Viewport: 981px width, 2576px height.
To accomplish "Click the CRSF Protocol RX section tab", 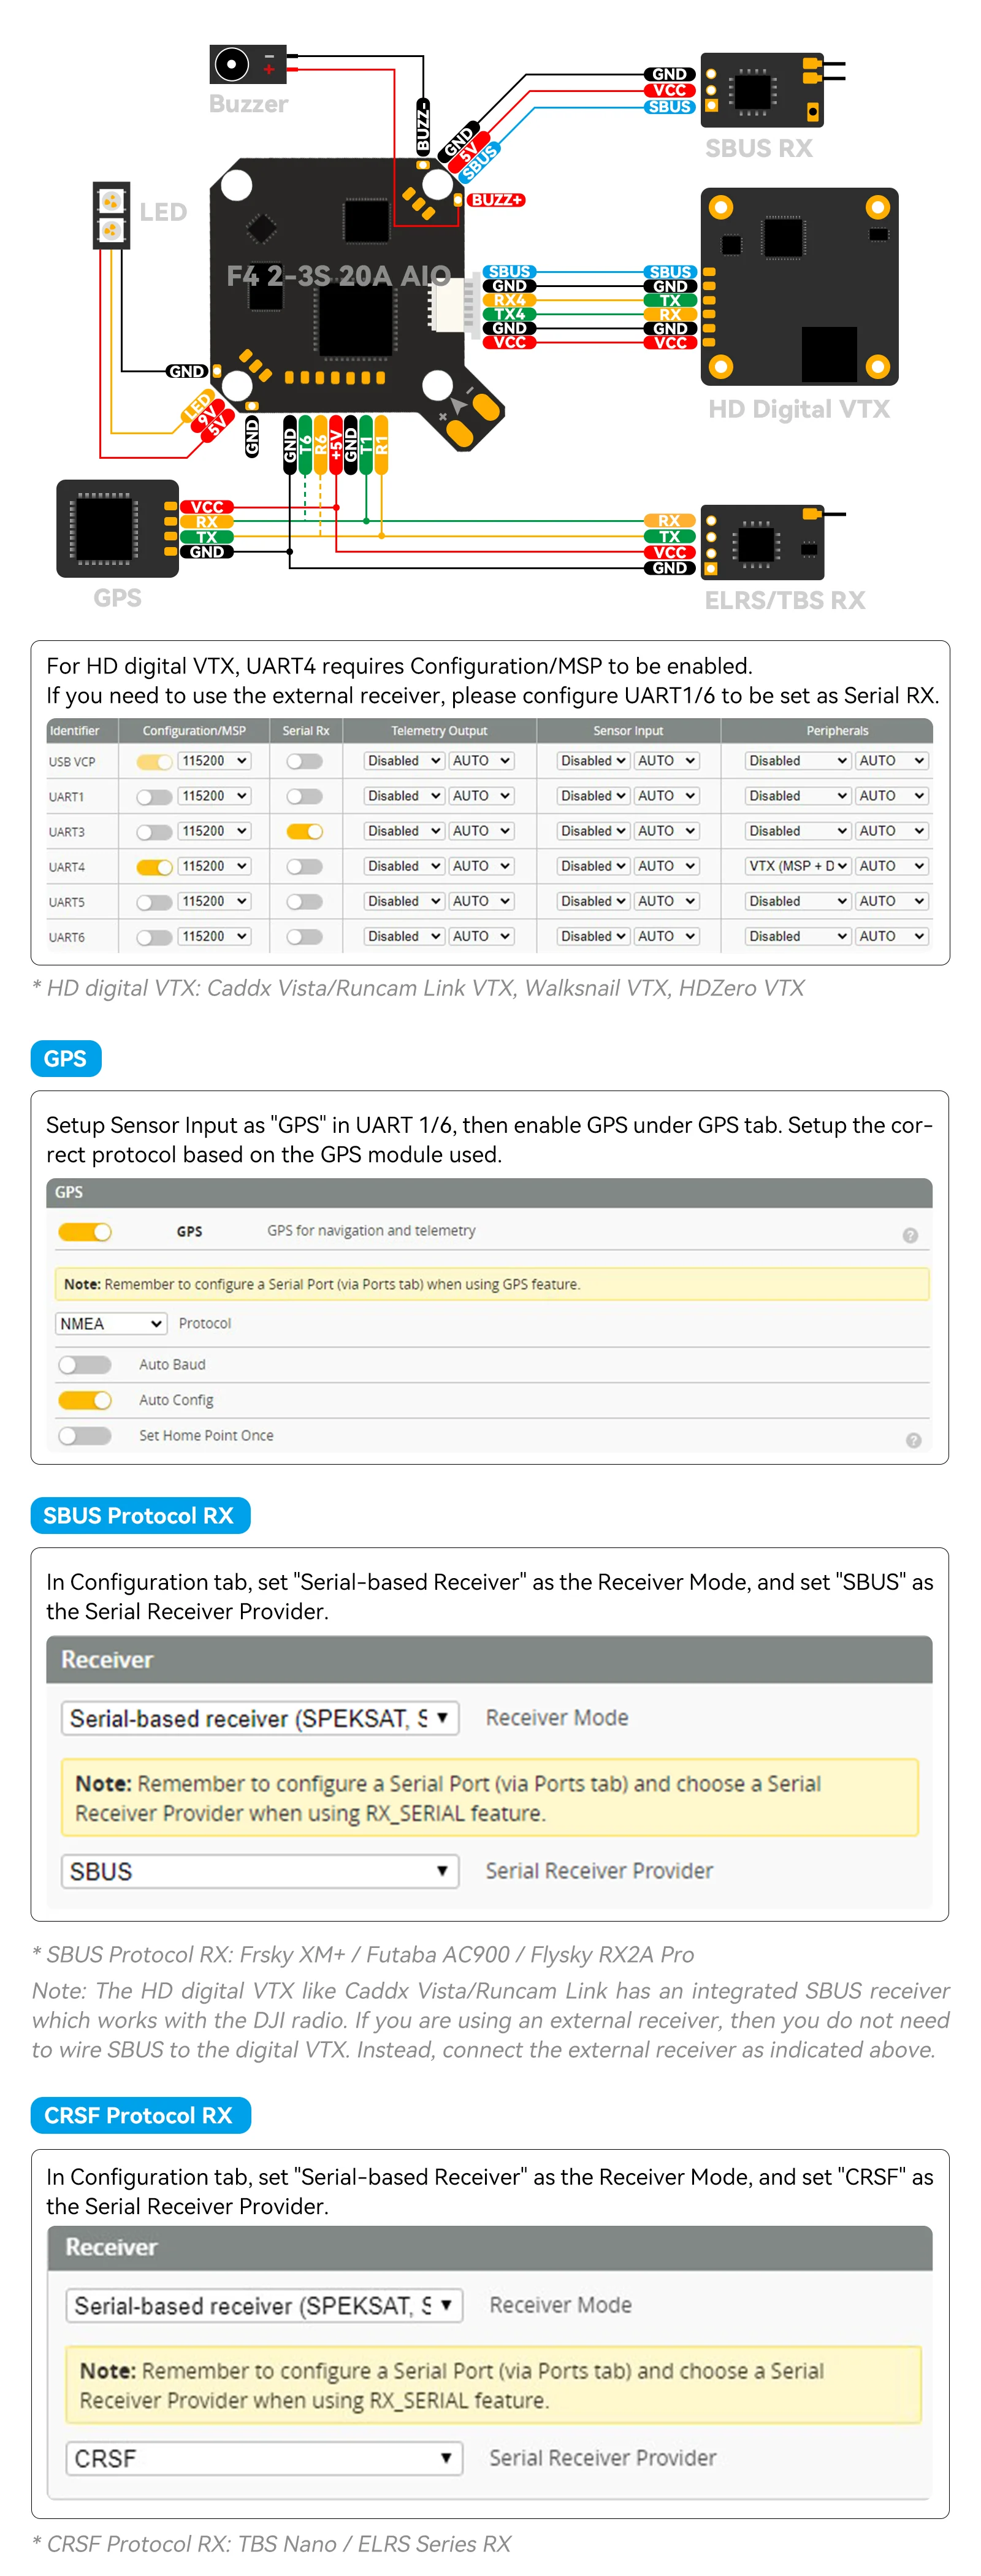I will coord(140,2115).
